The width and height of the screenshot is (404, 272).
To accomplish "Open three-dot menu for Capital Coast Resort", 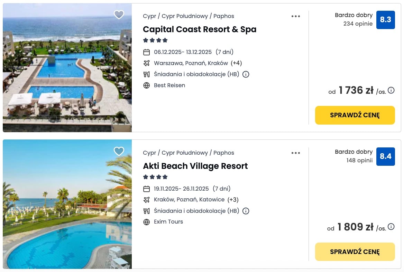I will (x=296, y=16).
